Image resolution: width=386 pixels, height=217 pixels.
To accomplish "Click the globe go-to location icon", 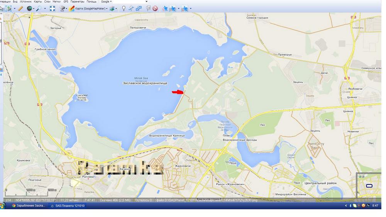I will pyautogui.click(x=29, y=8).
